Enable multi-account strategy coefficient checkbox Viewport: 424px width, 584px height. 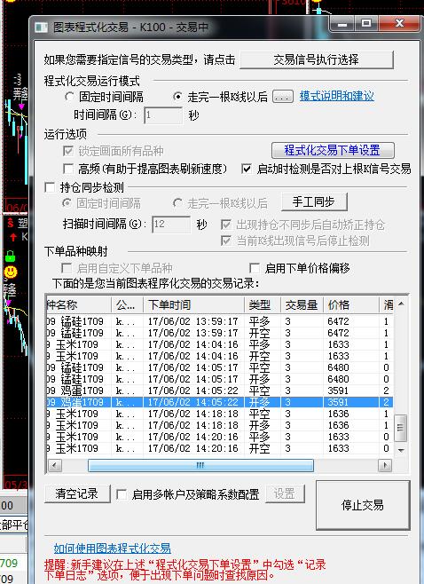[x=122, y=494]
